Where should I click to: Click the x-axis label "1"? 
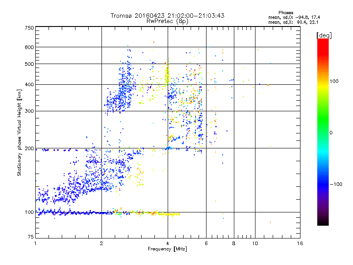(x=35, y=243)
